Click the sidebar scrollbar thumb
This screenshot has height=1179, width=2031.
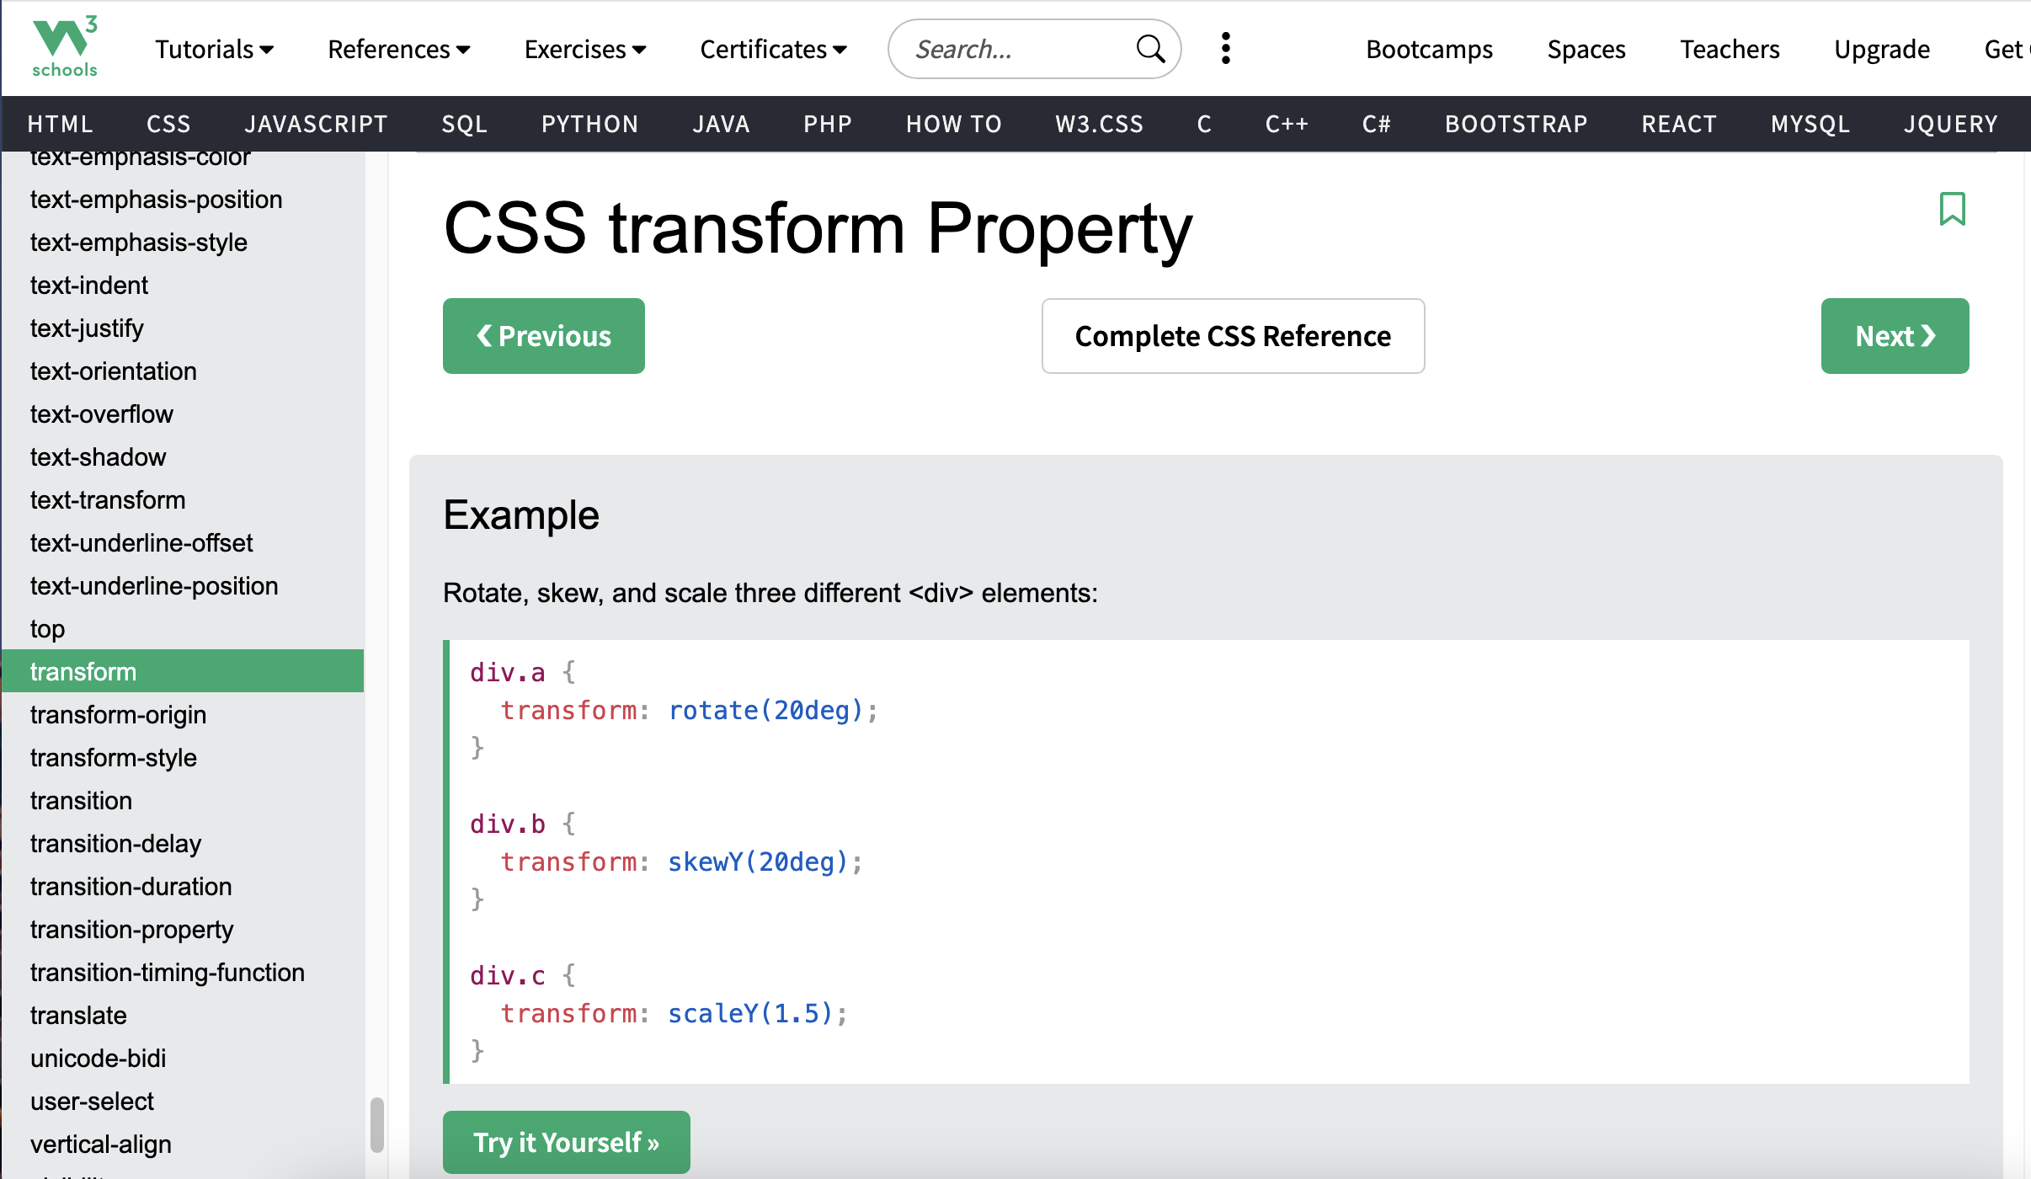point(376,1124)
